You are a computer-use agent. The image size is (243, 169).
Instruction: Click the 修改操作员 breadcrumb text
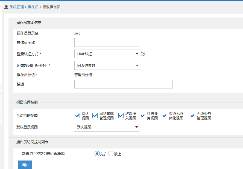51,7
